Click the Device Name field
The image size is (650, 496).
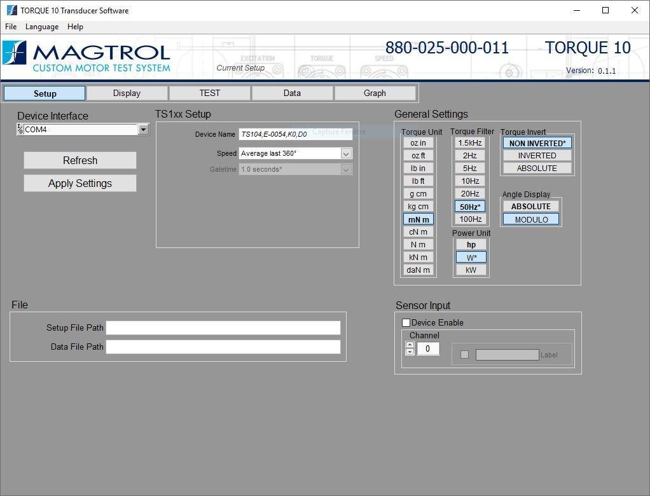coord(296,134)
